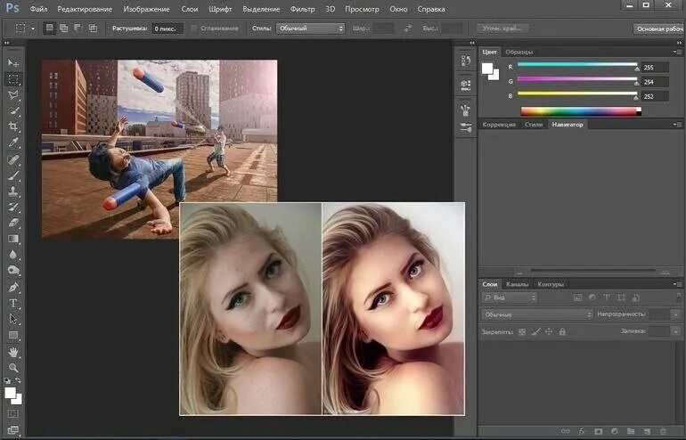
Task: Activate the Horizontal Type tool
Action: pyautogui.click(x=13, y=303)
